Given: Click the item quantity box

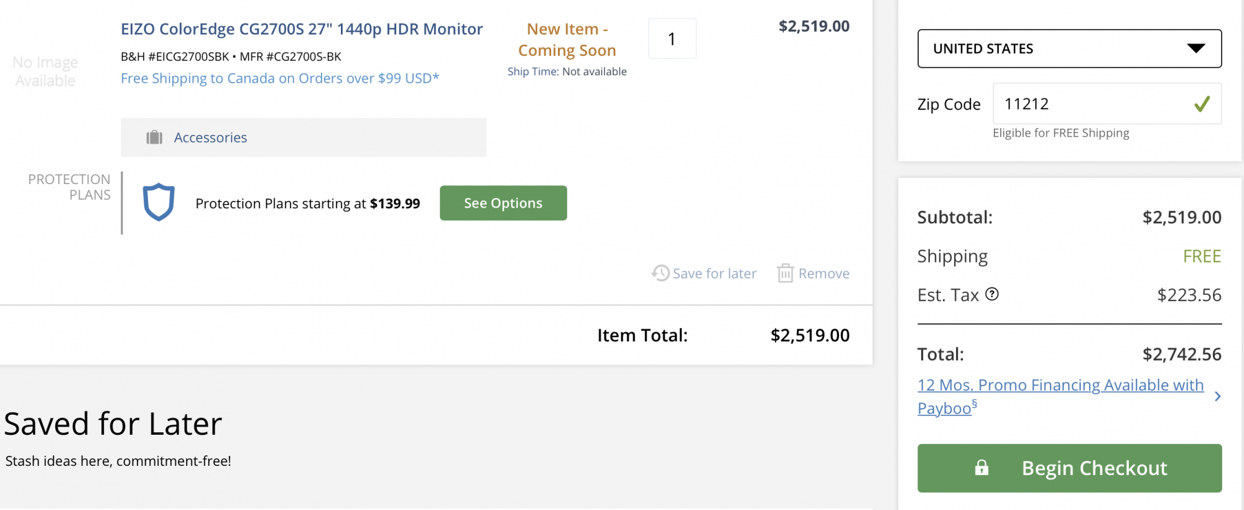Looking at the screenshot, I should coord(672,39).
